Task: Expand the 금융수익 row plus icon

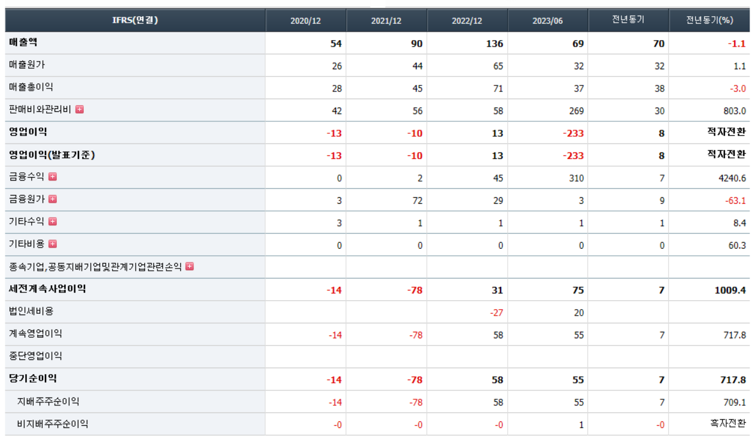Action: 53,176
